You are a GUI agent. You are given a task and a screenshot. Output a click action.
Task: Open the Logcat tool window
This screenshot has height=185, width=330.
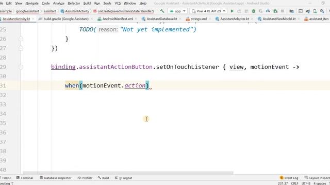coord(124,178)
